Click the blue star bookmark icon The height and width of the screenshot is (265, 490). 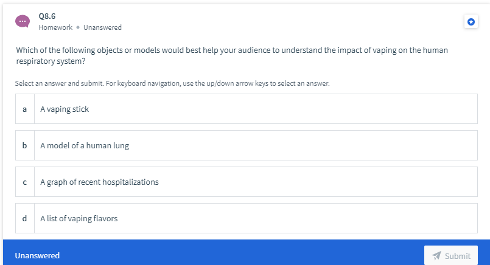click(x=471, y=21)
